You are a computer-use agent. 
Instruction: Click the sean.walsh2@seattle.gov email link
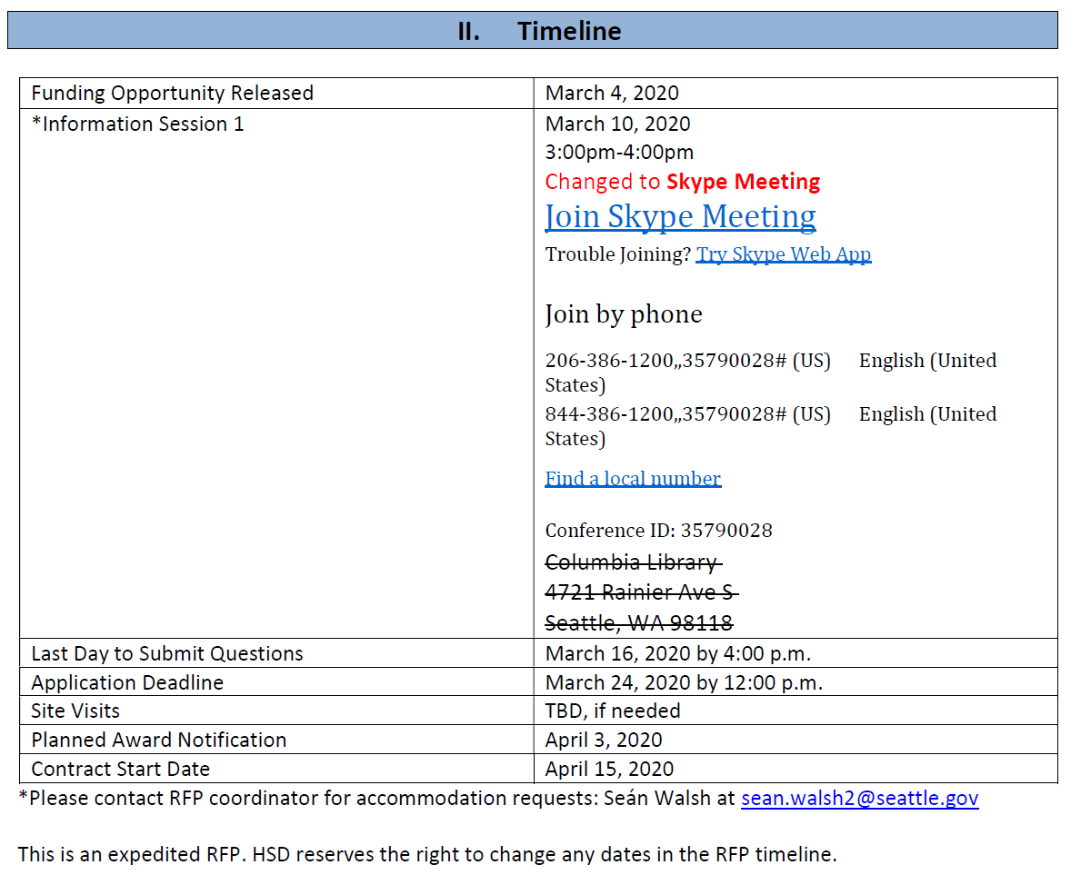(x=858, y=798)
